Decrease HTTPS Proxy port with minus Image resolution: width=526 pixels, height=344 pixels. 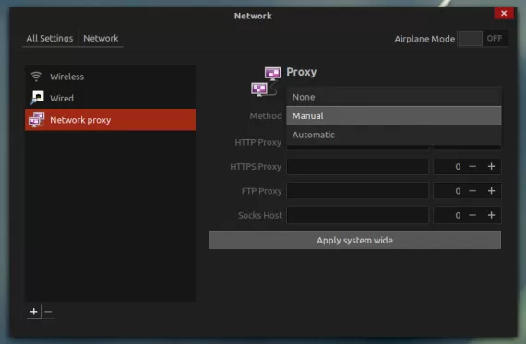(472, 166)
